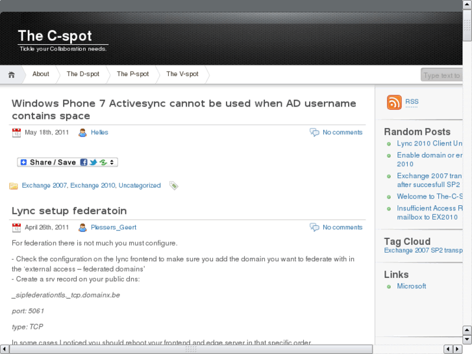This screenshot has height=354, width=472.
Task: Click the folder category icon
Action: [x=14, y=186]
